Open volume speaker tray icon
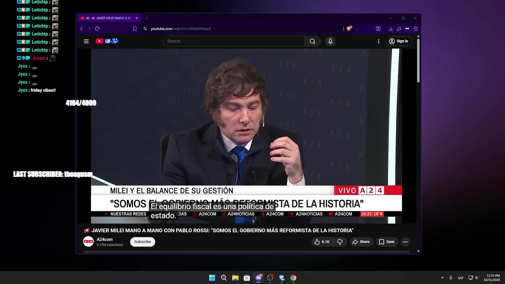The width and height of the screenshot is (505, 284). click(476, 278)
